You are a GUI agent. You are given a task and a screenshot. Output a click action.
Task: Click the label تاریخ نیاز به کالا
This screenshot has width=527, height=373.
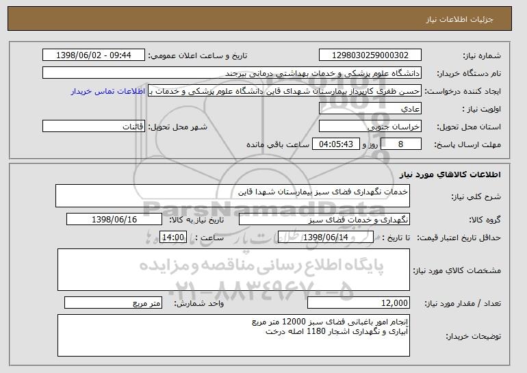[196, 220]
